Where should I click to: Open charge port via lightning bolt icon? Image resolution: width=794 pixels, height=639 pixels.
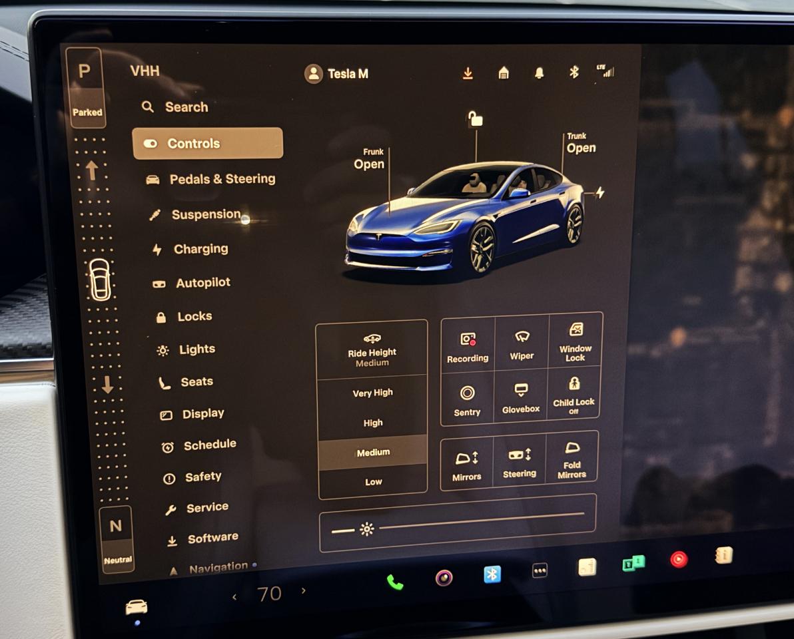pyautogui.click(x=600, y=192)
